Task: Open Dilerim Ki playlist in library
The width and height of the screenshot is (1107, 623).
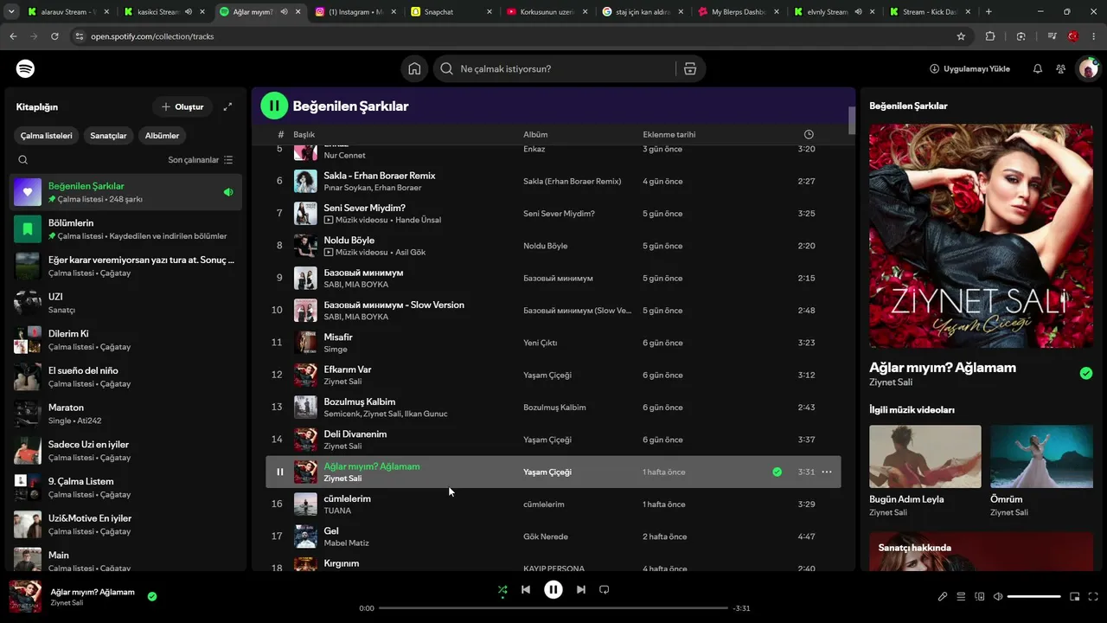Action: (126, 340)
